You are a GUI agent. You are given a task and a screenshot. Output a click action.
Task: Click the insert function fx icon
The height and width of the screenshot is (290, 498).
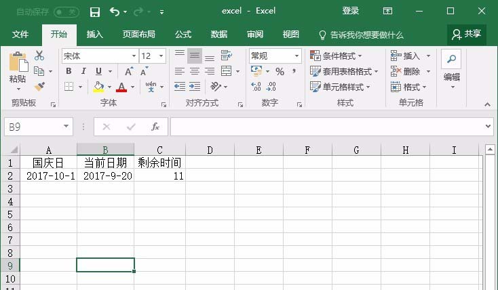[155, 127]
